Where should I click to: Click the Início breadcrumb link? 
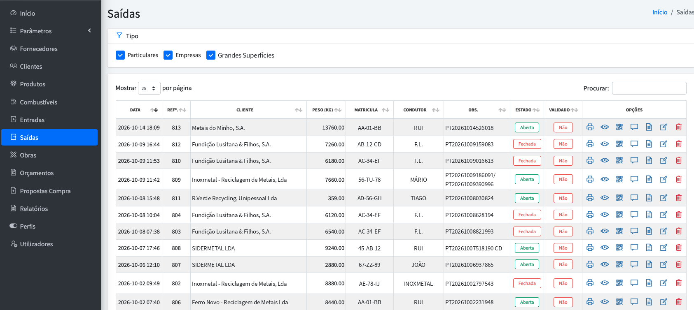click(659, 12)
